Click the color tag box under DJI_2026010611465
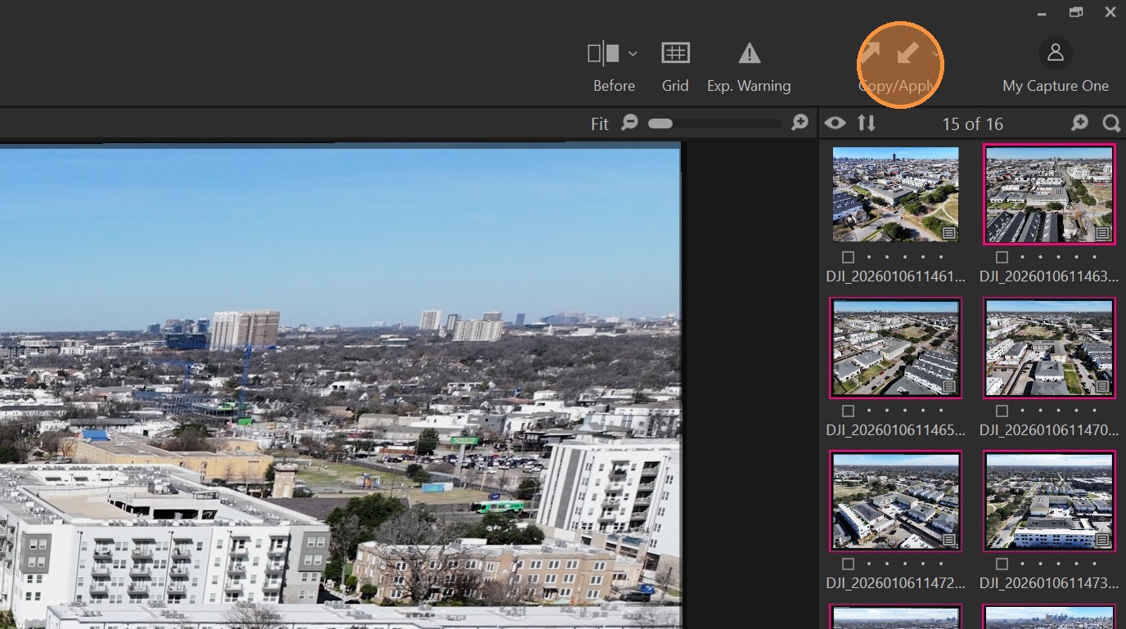1126x629 pixels. pos(848,411)
